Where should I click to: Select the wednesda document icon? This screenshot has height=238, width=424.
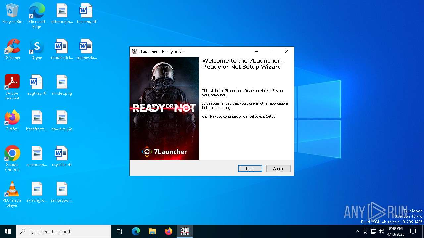(x=86, y=50)
